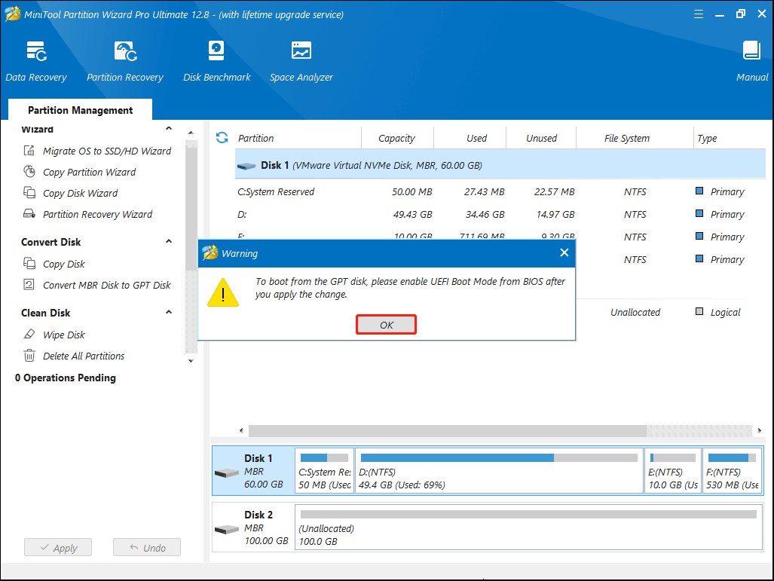Image resolution: width=774 pixels, height=581 pixels.
Task: Click the horizontal scrollbar left arrow
Action: (241, 430)
